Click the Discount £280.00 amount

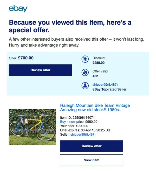(99, 63)
